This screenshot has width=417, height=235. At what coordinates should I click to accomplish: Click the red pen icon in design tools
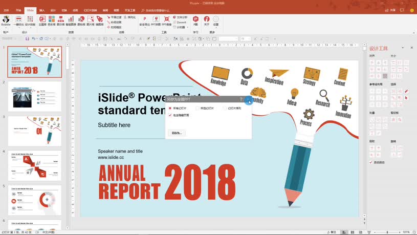pyautogui.click(x=406, y=91)
